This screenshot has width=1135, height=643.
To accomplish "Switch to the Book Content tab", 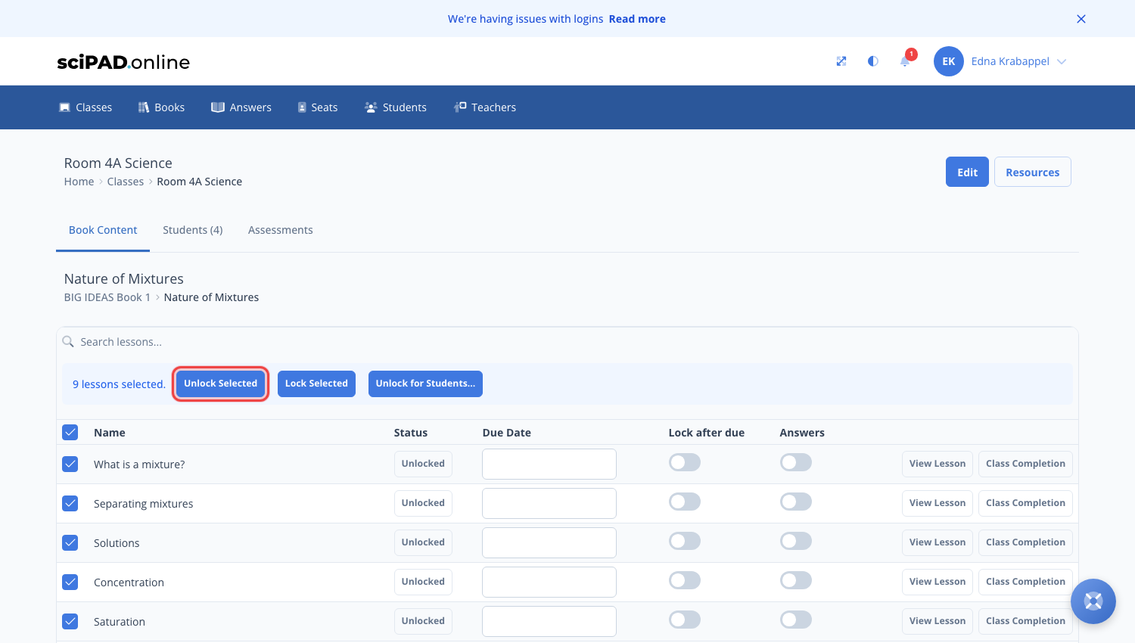I will click(x=103, y=230).
